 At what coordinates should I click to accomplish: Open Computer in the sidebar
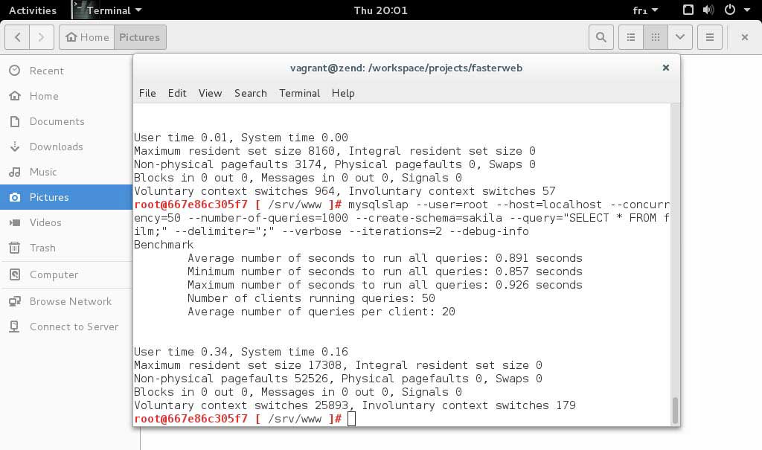coord(66,274)
